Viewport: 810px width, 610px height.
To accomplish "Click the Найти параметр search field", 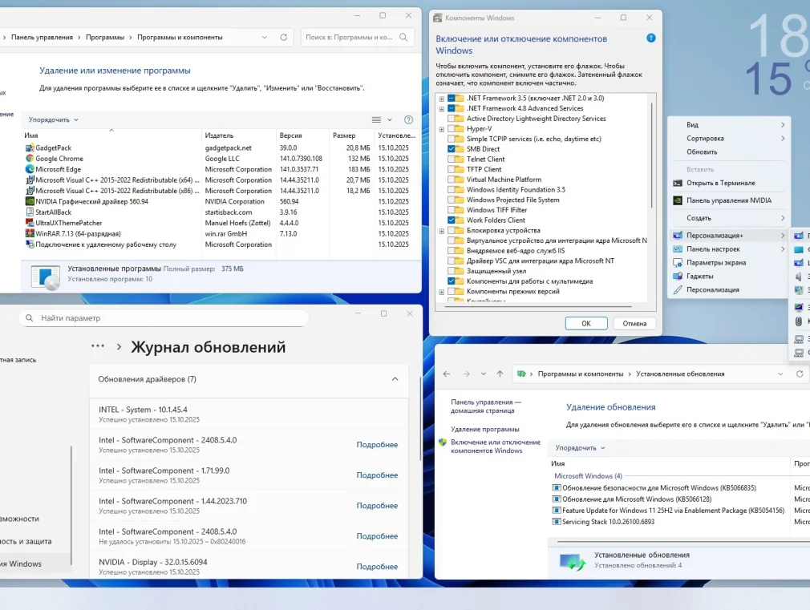I will pyautogui.click(x=164, y=318).
